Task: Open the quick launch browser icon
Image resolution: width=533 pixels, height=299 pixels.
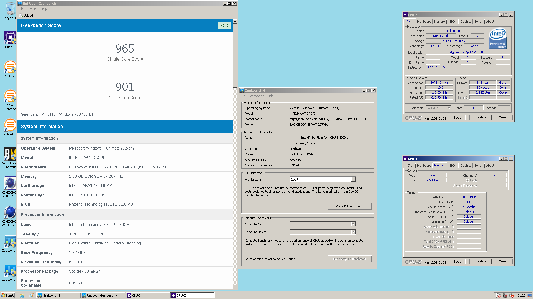Action: tap(31, 295)
